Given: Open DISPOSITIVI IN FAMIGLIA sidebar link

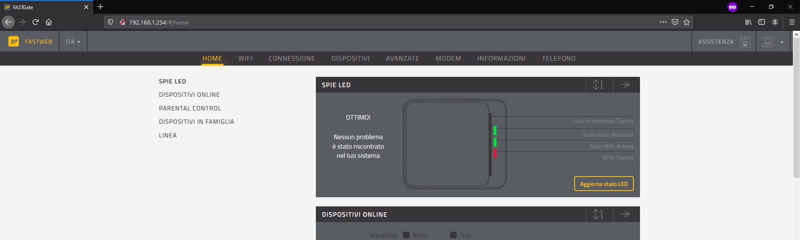Looking at the screenshot, I should [196, 122].
